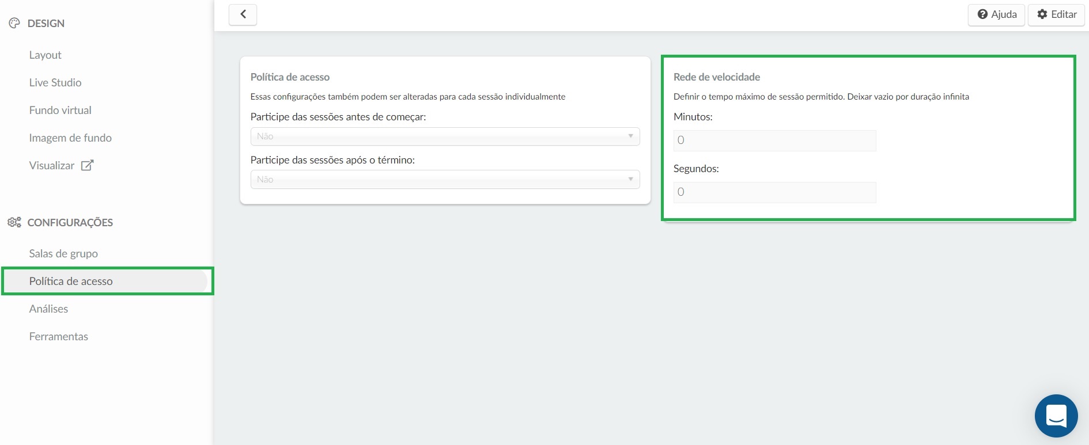This screenshot has height=445, width=1089.
Task: Select Imagem de fundo in the sidebar
Action: pos(70,138)
